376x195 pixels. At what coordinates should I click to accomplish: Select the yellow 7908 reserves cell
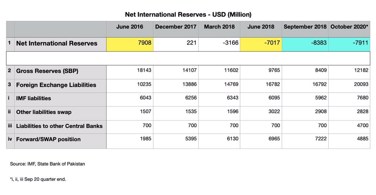[130, 44]
